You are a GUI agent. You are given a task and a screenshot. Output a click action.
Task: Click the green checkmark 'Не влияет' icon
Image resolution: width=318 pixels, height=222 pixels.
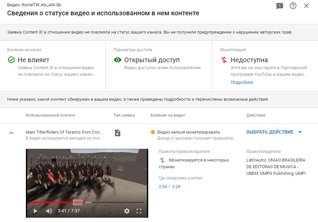pyautogui.click(x=11, y=60)
